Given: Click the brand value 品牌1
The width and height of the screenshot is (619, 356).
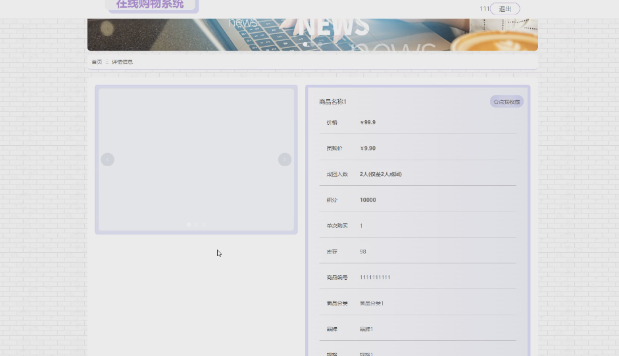Looking at the screenshot, I should 366,329.
